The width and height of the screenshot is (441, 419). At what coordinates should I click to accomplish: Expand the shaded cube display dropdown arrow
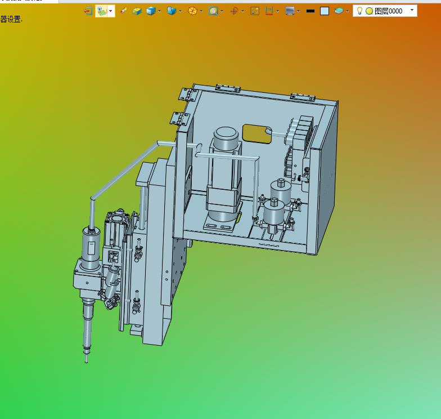click(x=160, y=11)
